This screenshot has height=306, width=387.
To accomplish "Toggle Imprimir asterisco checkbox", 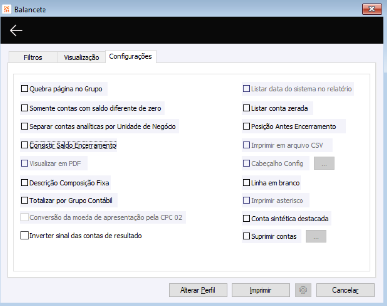I will click(x=246, y=200).
